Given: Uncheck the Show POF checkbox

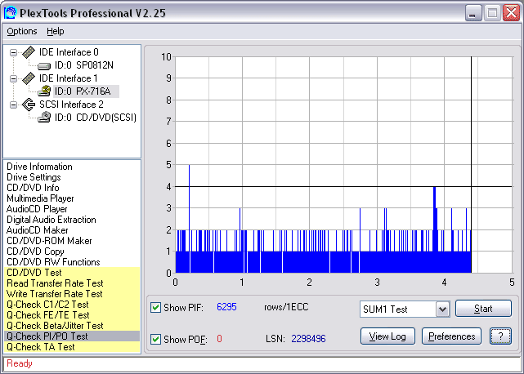Looking at the screenshot, I should click(155, 339).
